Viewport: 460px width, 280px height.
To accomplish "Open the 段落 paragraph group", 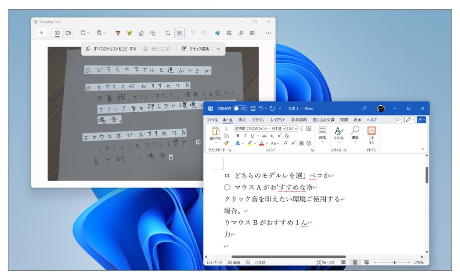I will click(x=322, y=135).
